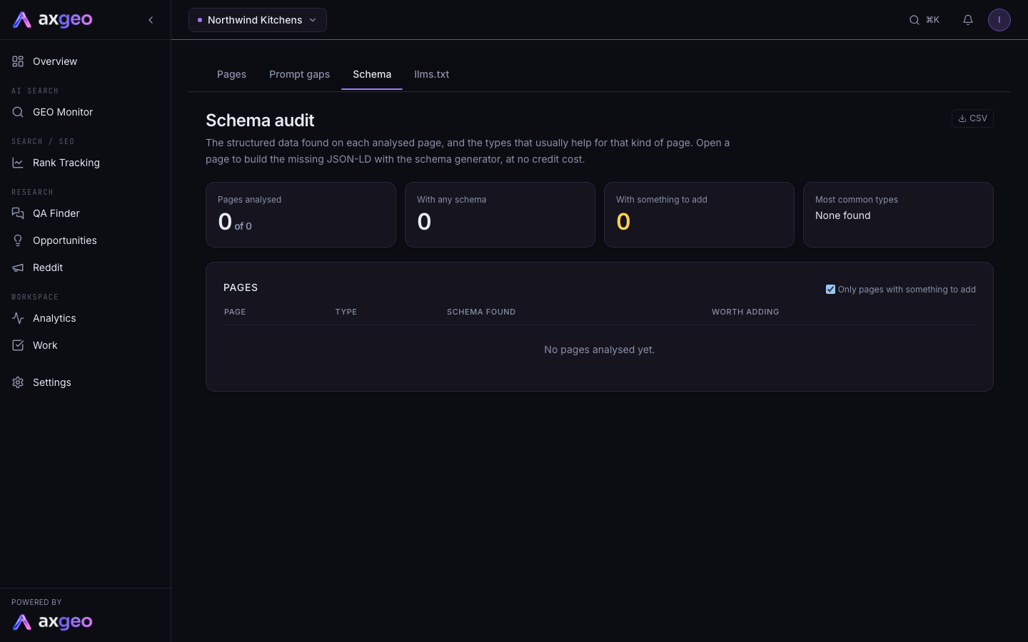1028x642 pixels.
Task: Click the axgeo logo at top left
Action: click(x=53, y=20)
